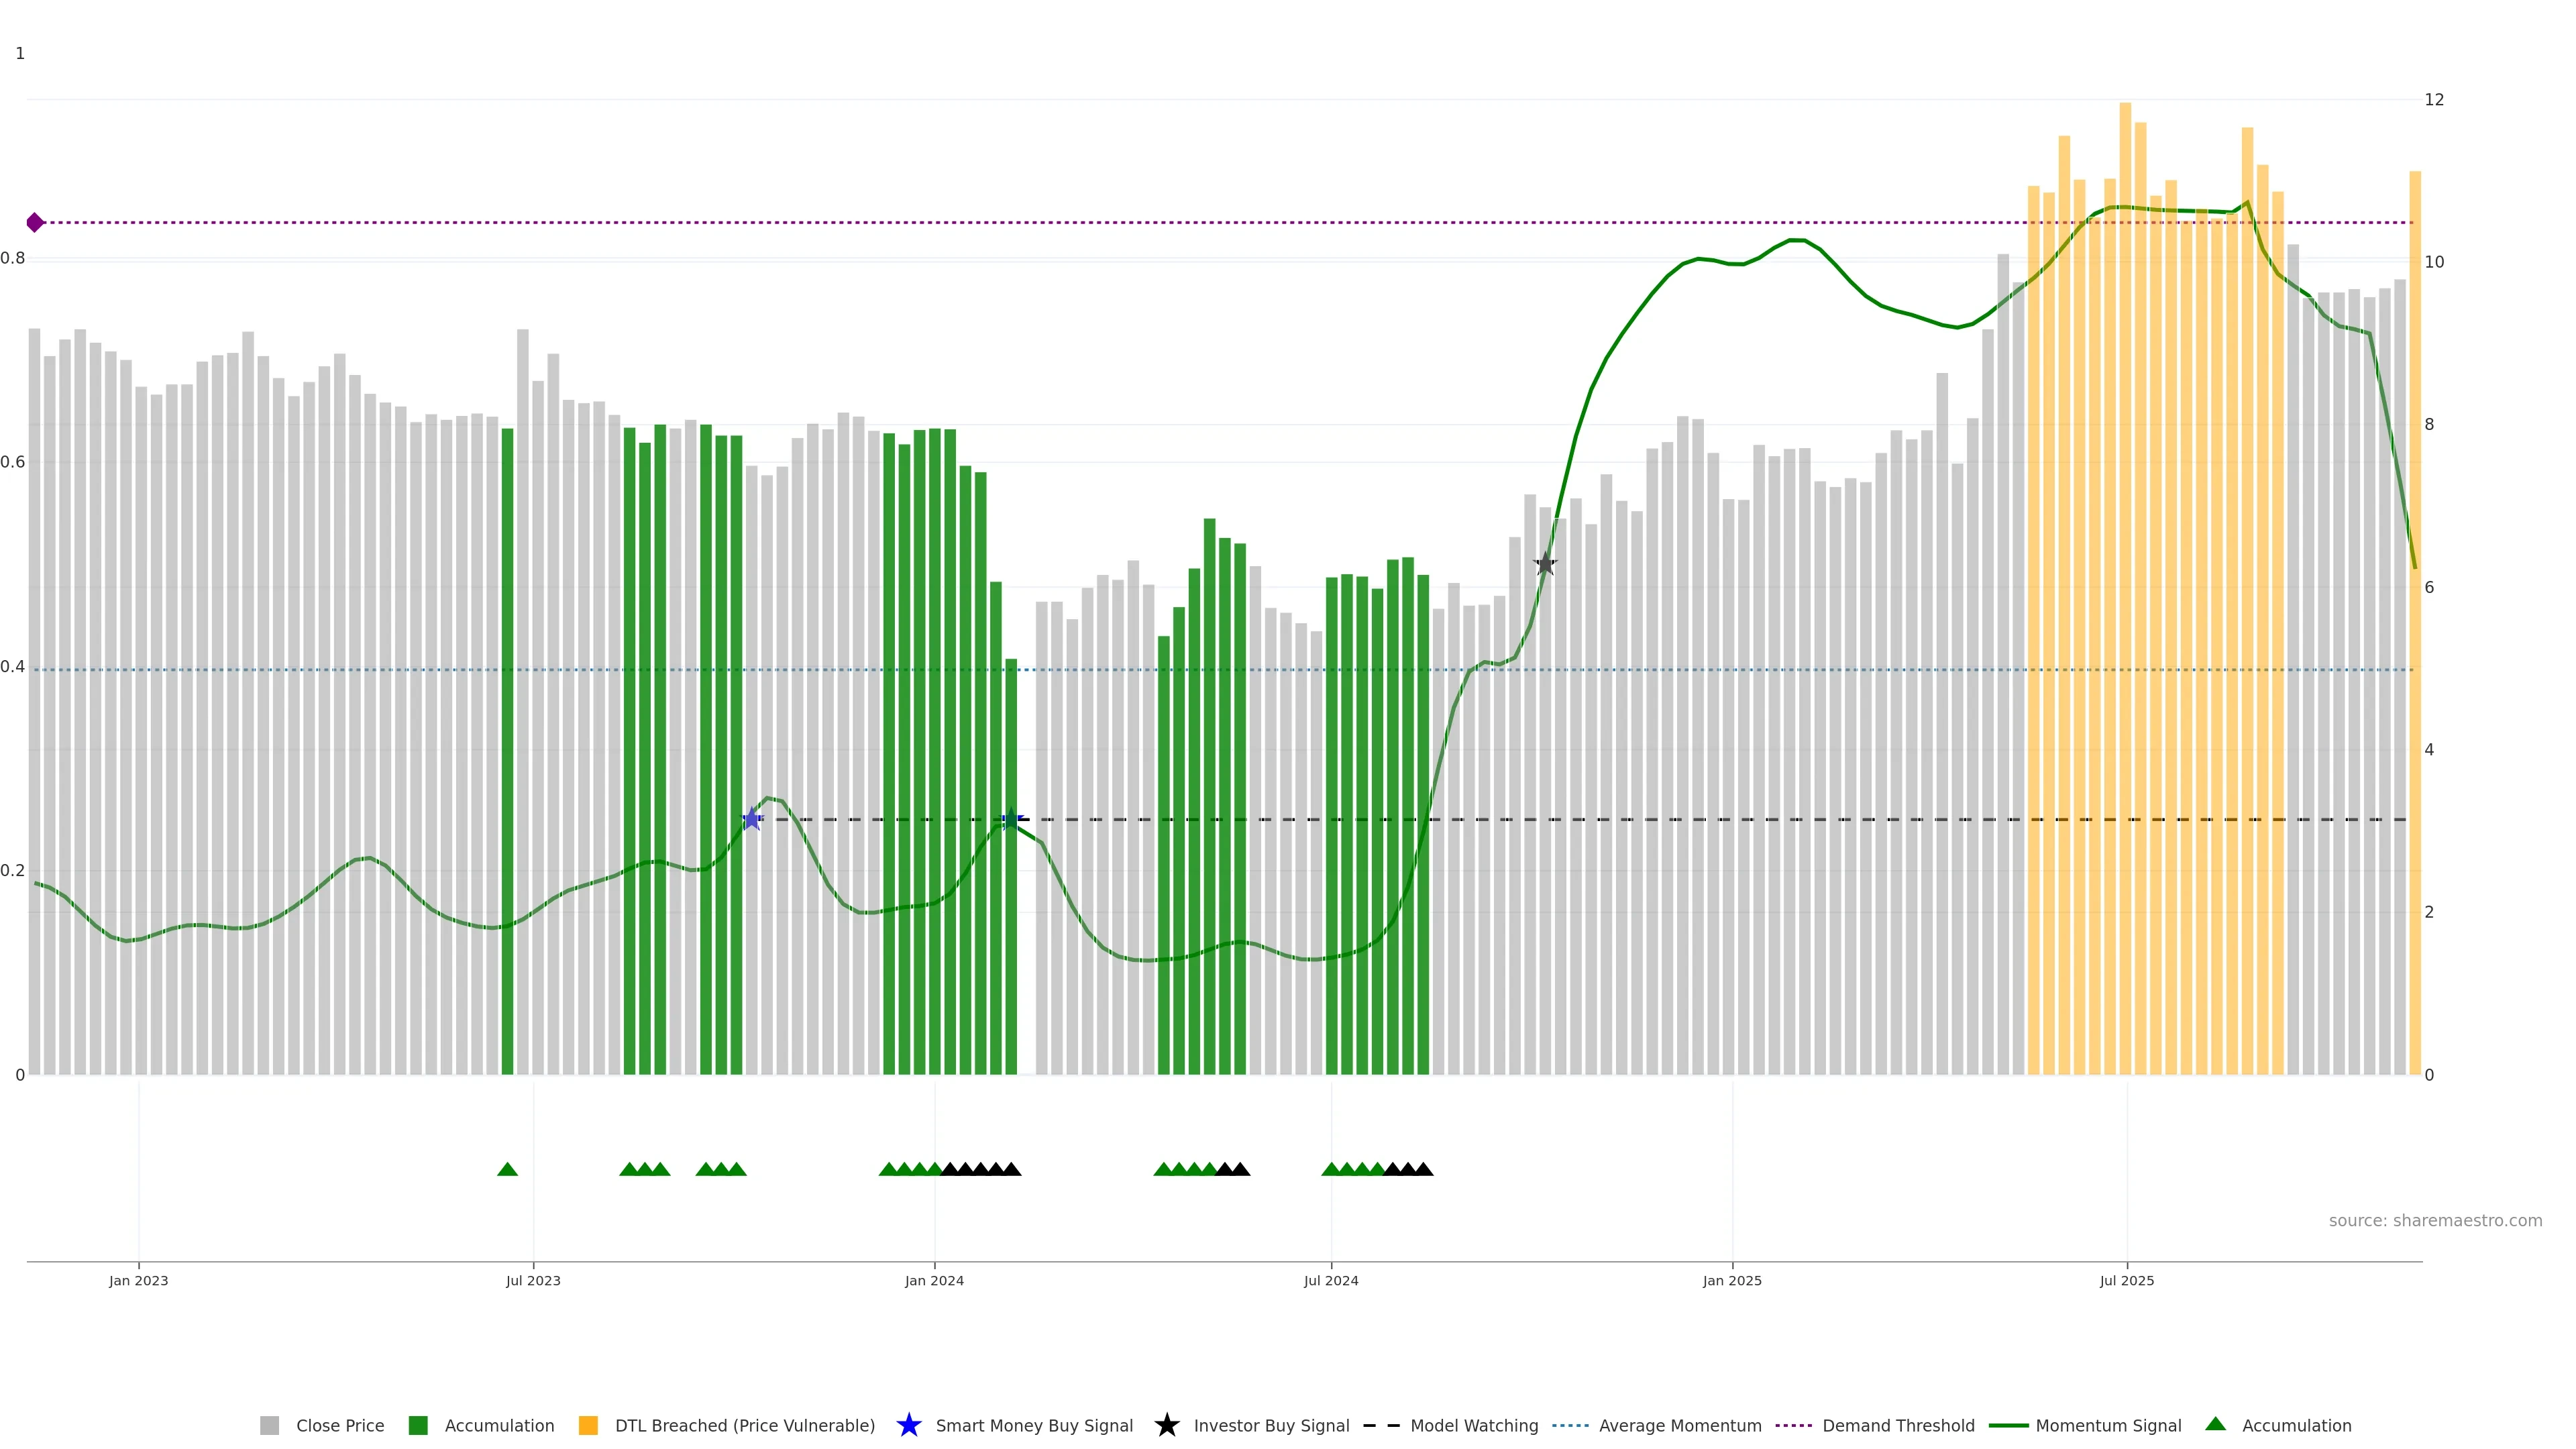Click the black Investor Buy star on chart

(1545, 564)
